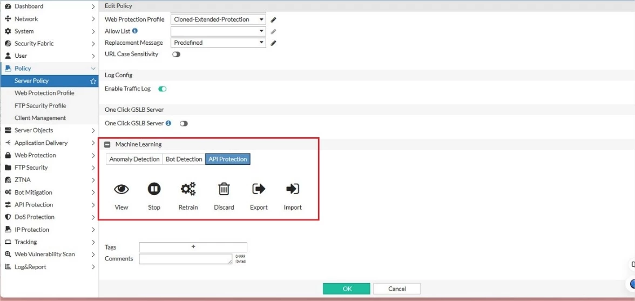Edit Web Protection Profile with pencil icon
This screenshot has width=635, height=301.
273,19
